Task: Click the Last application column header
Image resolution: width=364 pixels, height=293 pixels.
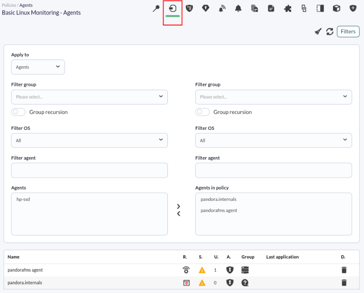Action: [x=282, y=257]
